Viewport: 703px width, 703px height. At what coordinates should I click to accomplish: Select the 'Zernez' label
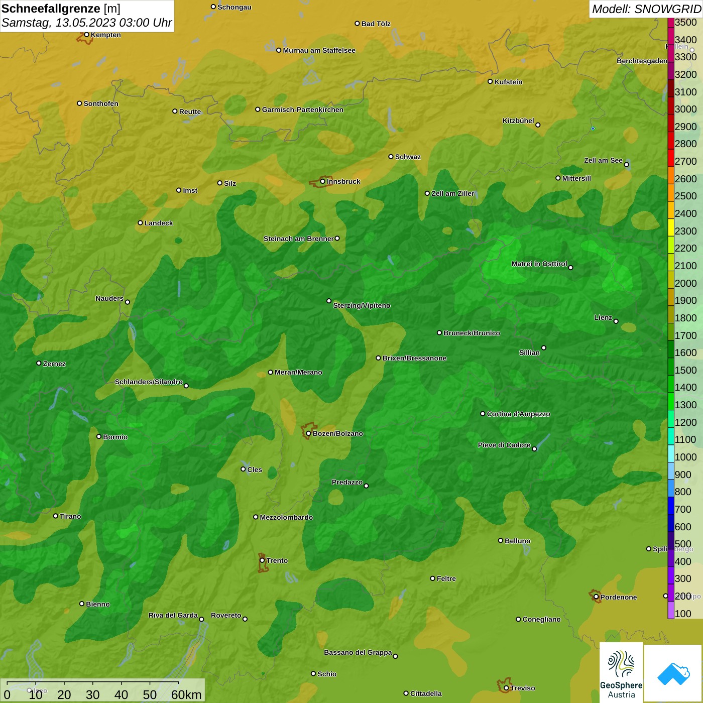click(54, 364)
